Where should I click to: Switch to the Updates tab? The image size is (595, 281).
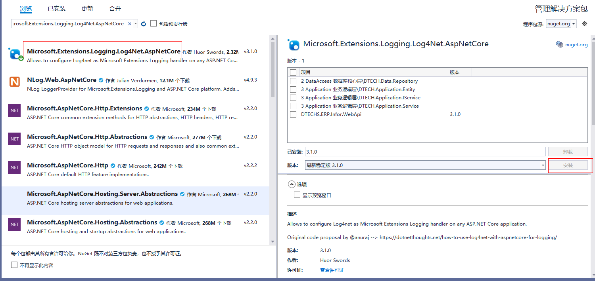(87, 8)
